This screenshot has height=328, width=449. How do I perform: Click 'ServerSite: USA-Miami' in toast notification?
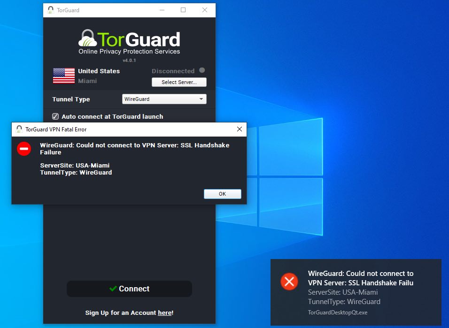343,292
